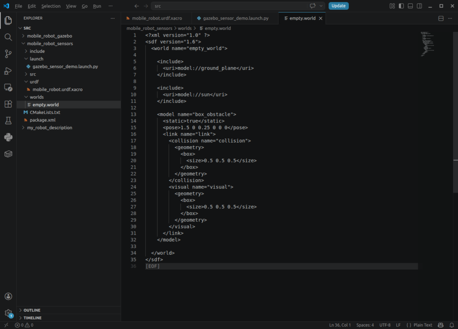Open the View menu
The image size is (458, 329).
point(71,6)
